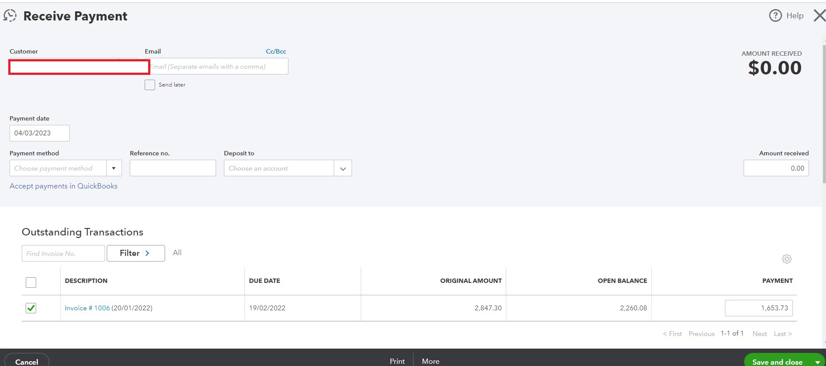
Task: Click the recent transactions history icon
Action: [x=10, y=16]
